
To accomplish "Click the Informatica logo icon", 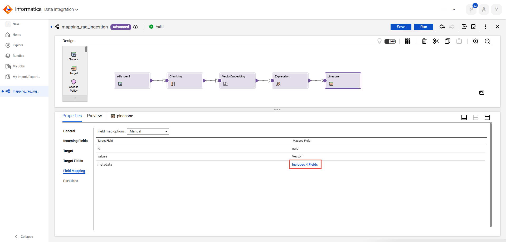I will (8, 9).
